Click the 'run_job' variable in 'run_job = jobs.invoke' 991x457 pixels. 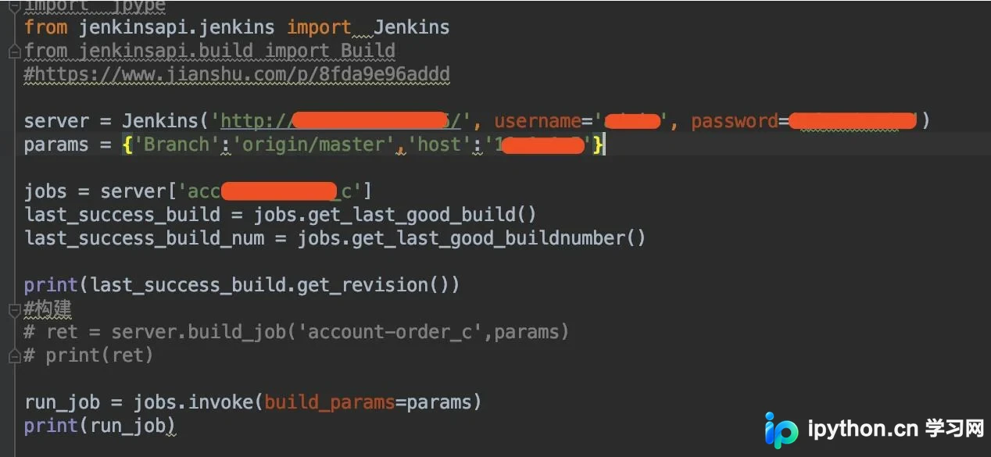point(63,402)
